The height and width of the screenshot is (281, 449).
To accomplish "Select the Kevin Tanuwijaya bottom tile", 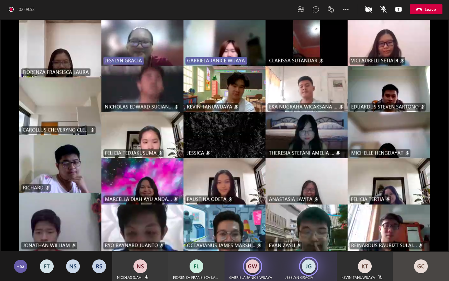I will pos(365,266).
